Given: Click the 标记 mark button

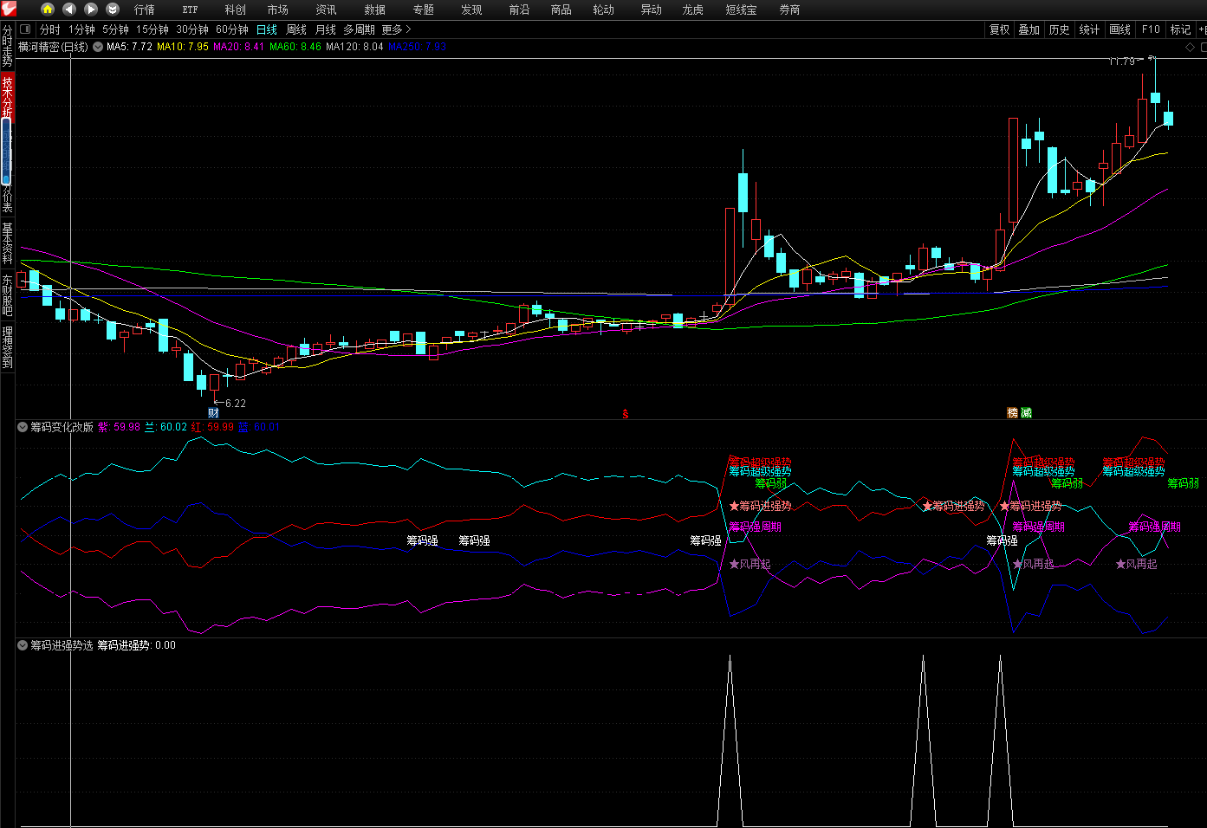Looking at the screenshot, I should coord(1180,29).
